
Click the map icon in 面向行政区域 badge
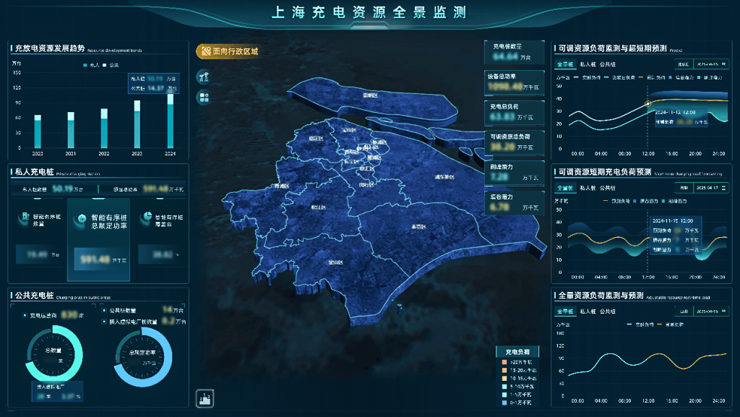(205, 51)
